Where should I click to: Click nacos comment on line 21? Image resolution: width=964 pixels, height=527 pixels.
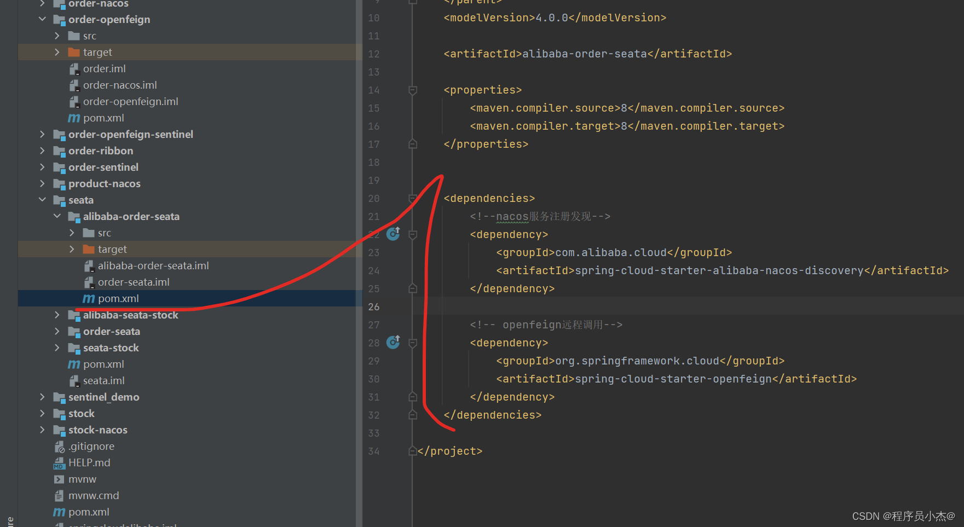pyautogui.click(x=540, y=216)
